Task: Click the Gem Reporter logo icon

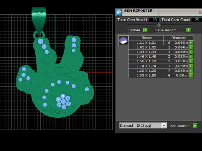Action: click(x=119, y=12)
